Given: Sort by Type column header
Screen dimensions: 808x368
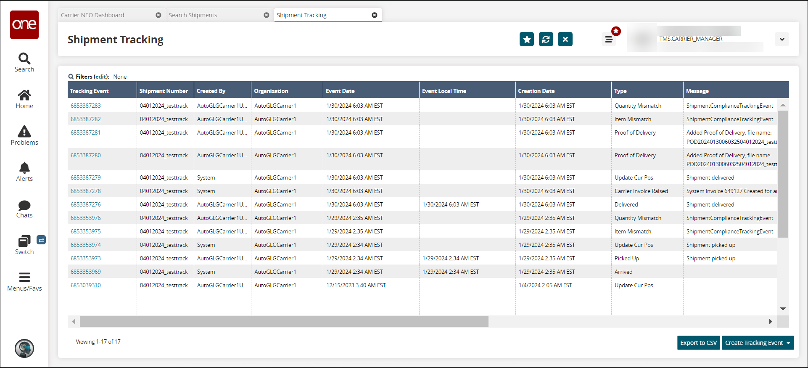Looking at the screenshot, I should tap(647, 90).
